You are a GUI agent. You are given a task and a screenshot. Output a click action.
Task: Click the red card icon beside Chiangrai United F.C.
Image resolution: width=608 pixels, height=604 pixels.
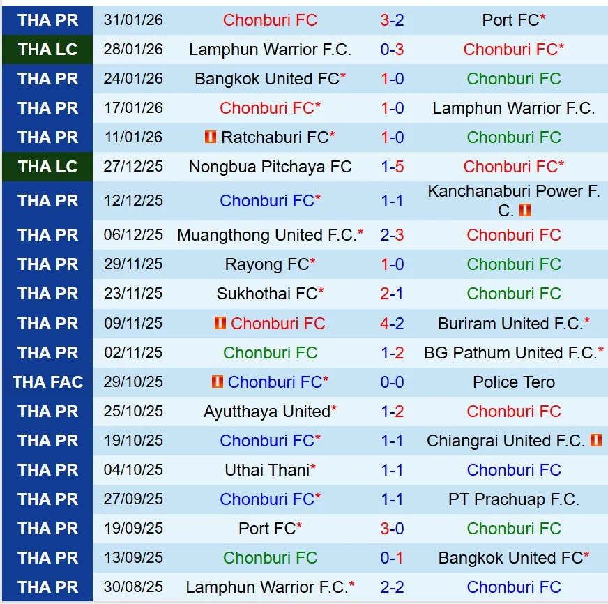tap(595, 441)
